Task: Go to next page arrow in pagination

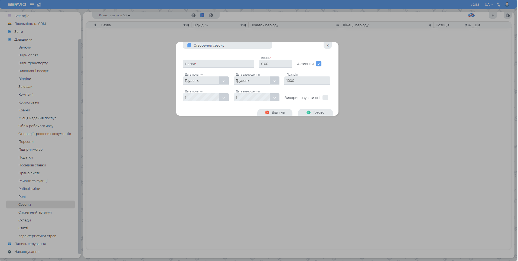Action: point(211,15)
